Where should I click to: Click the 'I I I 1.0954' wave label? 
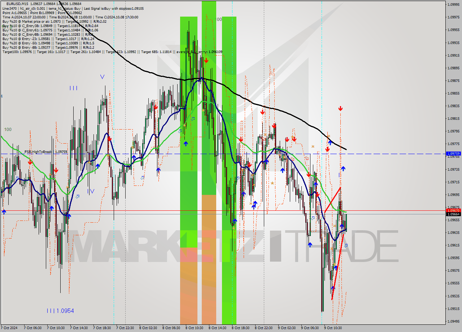click(60, 310)
